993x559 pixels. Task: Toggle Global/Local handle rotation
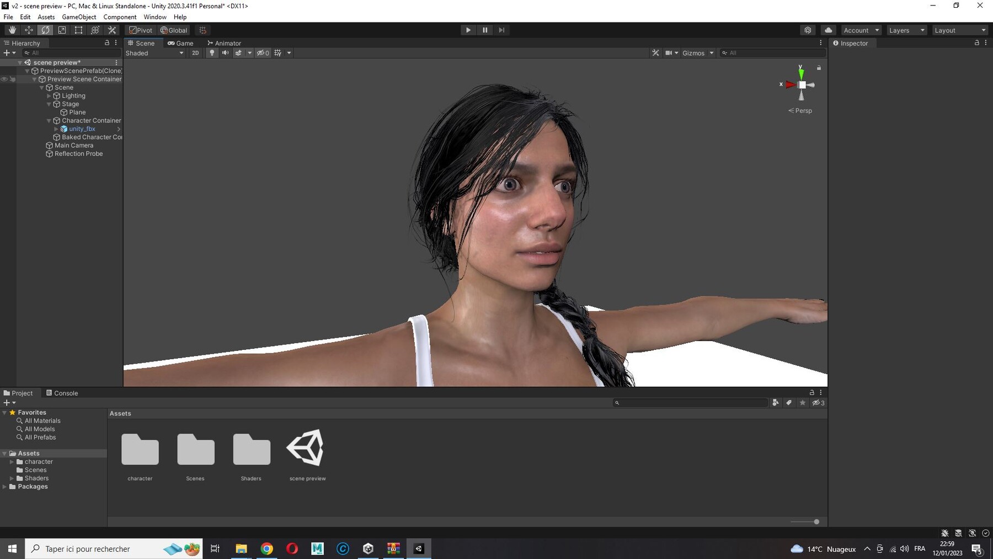pyautogui.click(x=174, y=30)
